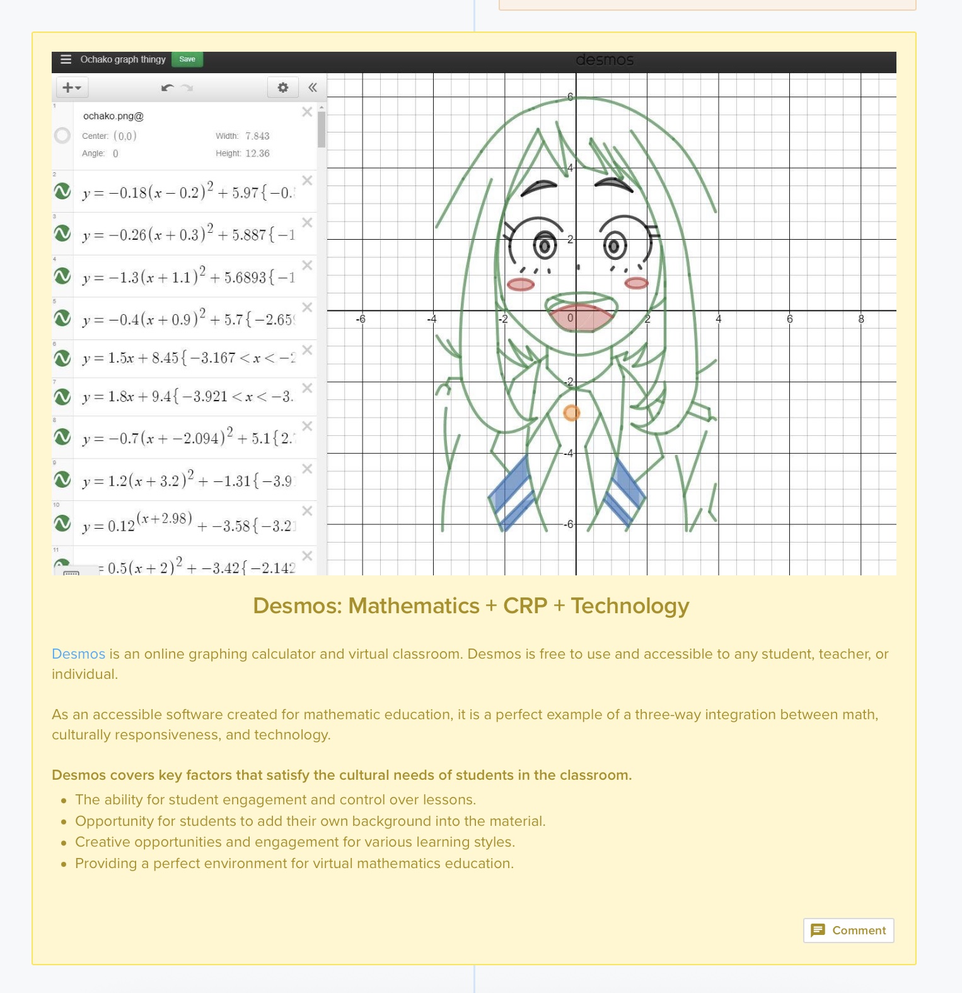Toggle visibility of y=1.8x+9.4 expression

[x=62, y=396]
